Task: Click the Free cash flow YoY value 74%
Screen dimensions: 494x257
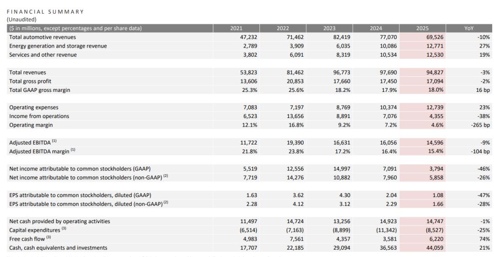Action: coord(483,239)
